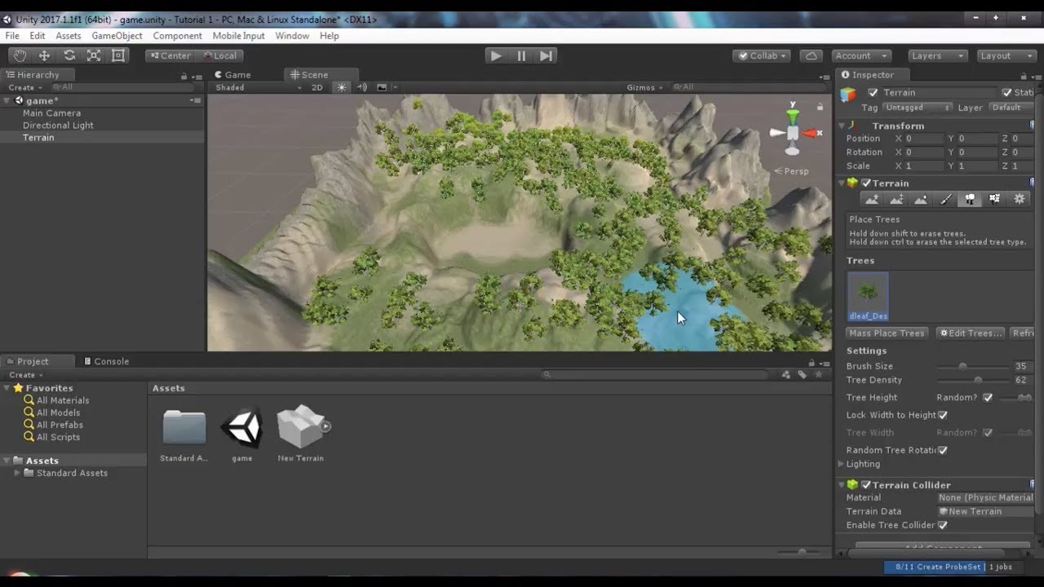Viewport: 1044px width, 587px height.
Task: Click Mass Place Trees button
Action: [x=887, y=333]
